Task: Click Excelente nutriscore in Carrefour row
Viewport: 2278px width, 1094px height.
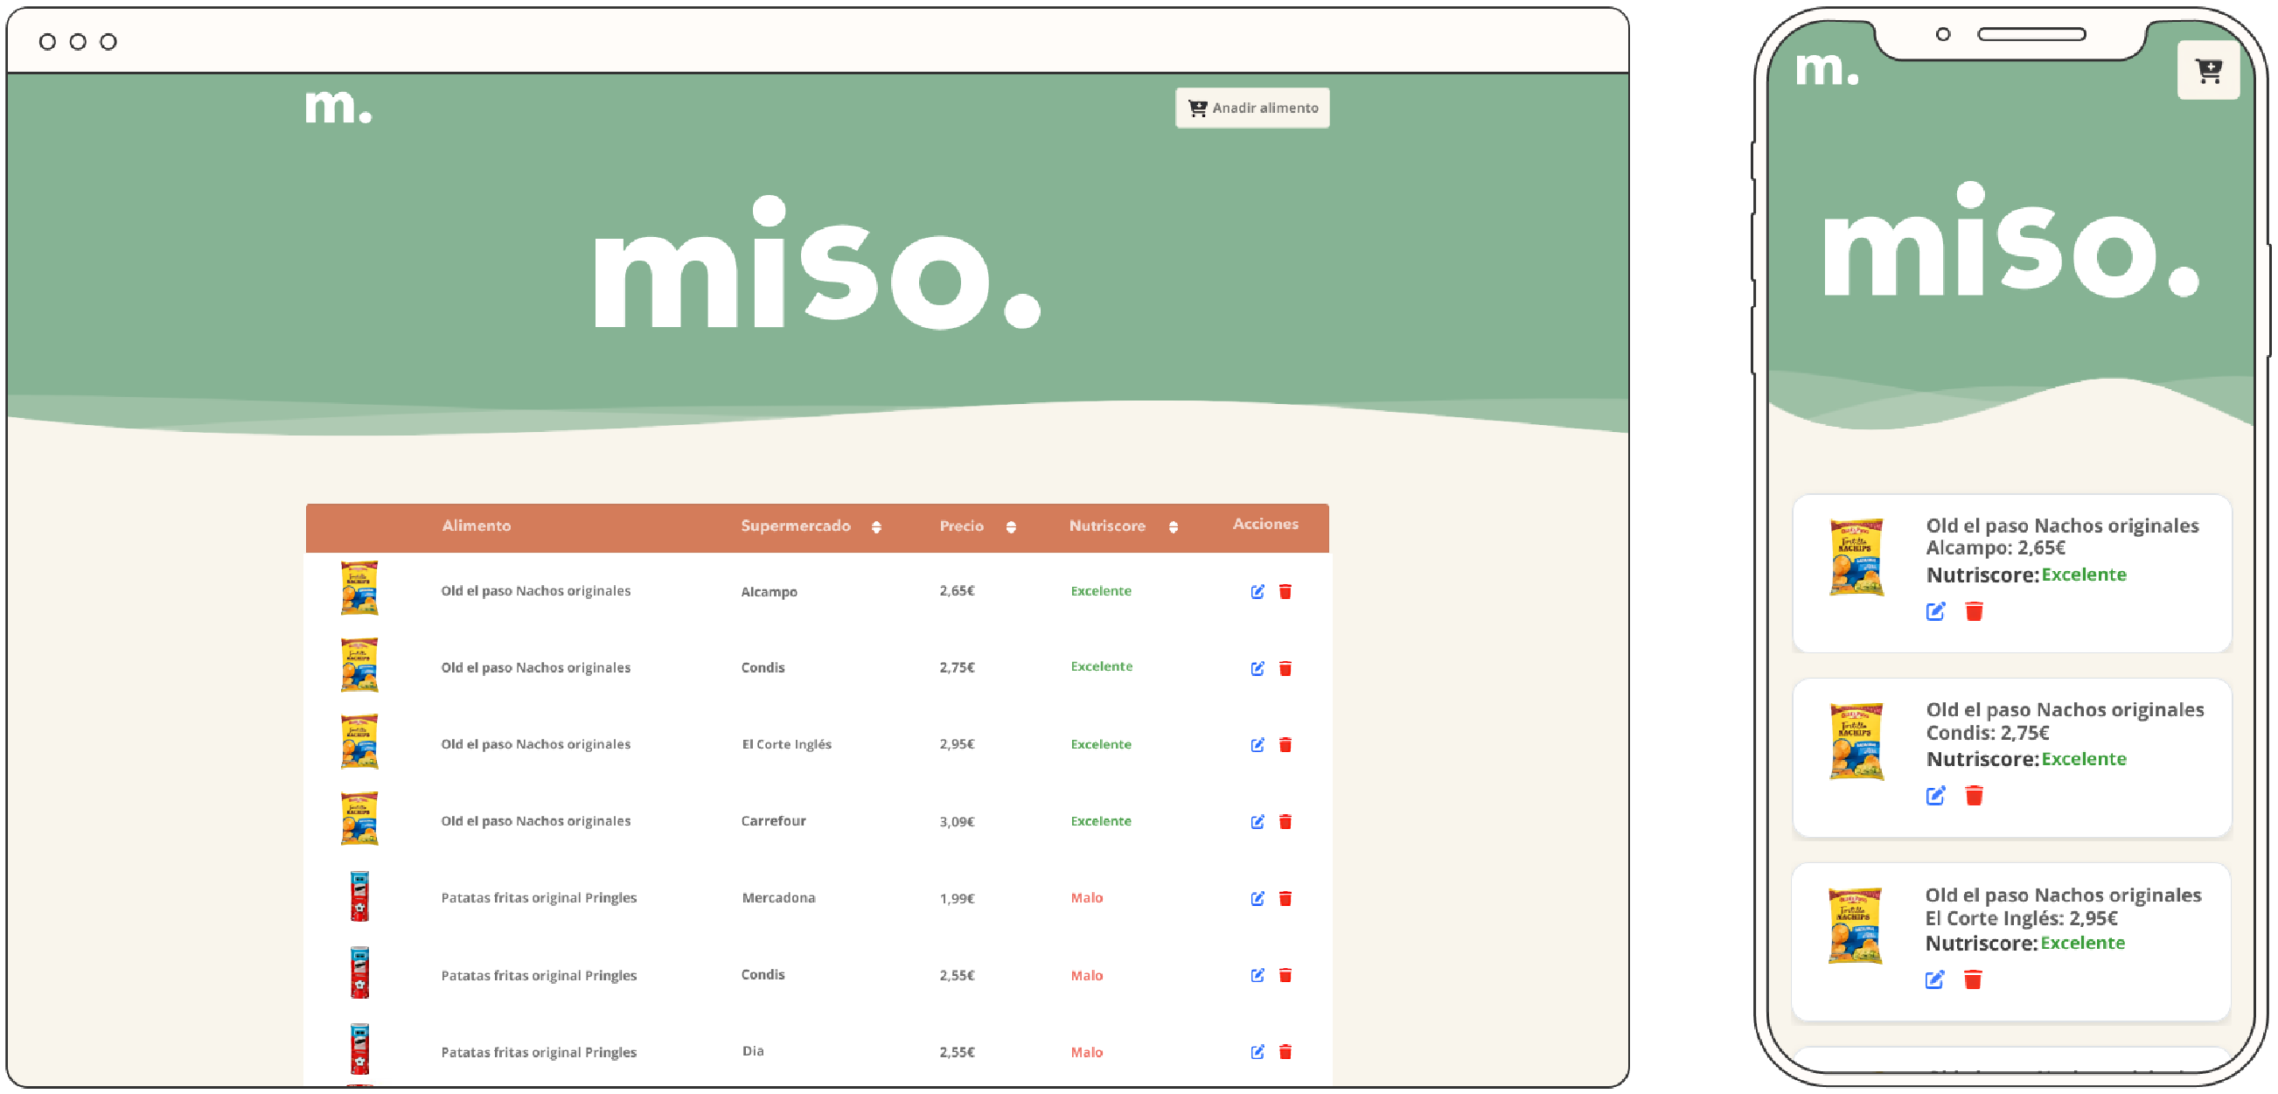Action: click(x=1101, y=822)
